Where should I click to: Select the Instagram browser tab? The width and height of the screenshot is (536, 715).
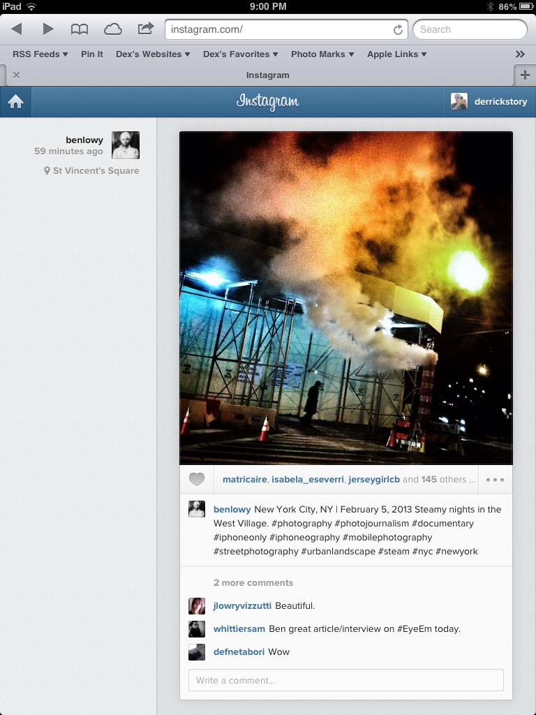(x=267, y=75)
